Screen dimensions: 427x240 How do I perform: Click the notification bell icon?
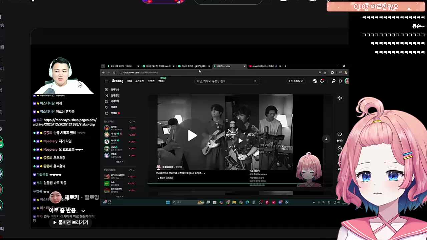322,81
